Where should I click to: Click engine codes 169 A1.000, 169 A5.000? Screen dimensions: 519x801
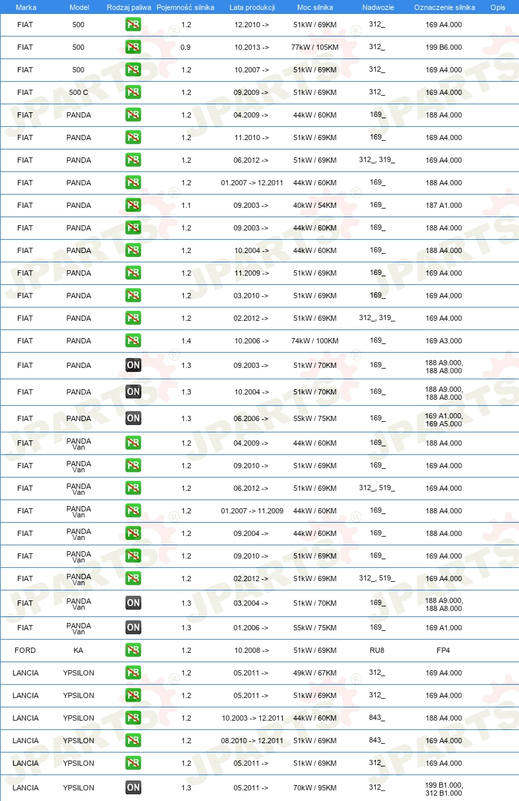click(x=444, y=419)
